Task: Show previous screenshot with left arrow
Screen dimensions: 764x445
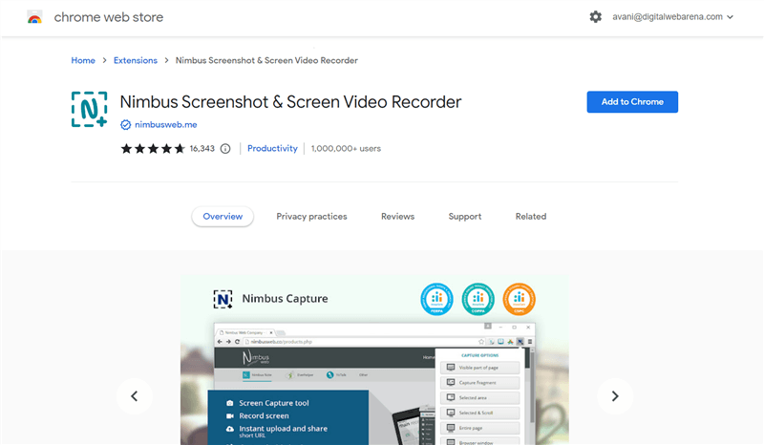Action: pyautogui.click(x=134, y=396)
